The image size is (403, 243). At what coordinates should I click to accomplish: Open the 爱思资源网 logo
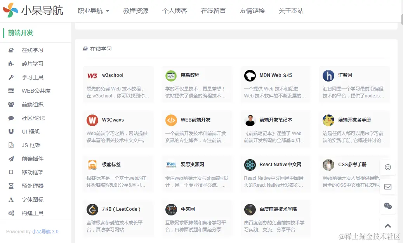pos(171,165)
